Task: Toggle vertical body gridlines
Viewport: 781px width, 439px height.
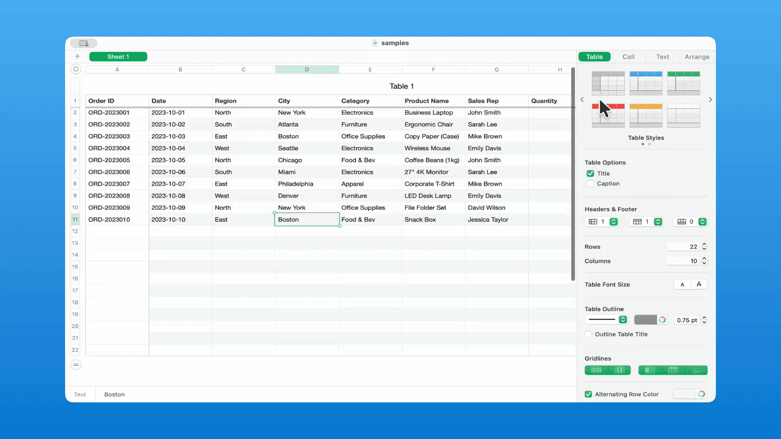Action: pyautogui.click(x=619, y=370)
